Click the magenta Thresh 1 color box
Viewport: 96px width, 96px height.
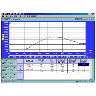(x=14, y=61)
